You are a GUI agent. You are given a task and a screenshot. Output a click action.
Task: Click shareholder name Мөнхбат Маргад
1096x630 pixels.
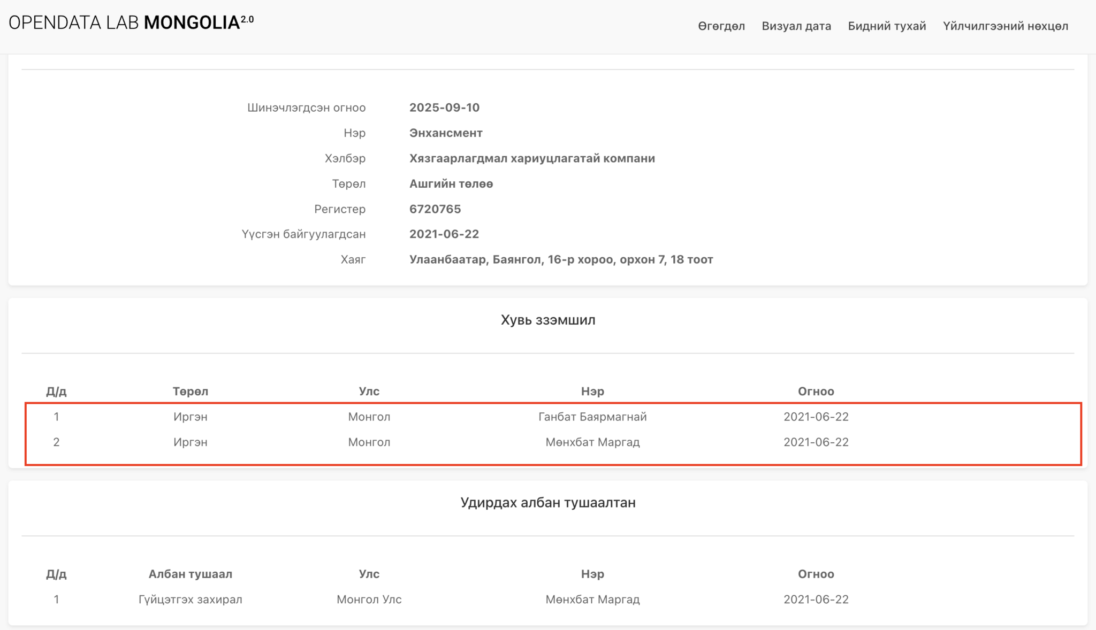click(x=592, y=442)
